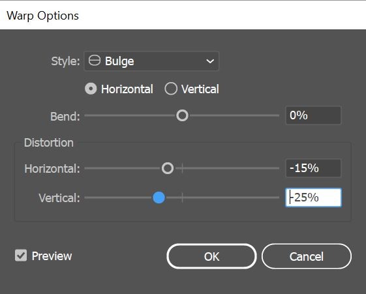Click the Bulge style icon in dropdown
Viewport: 366px width, 294px height.
pos(95,61)
